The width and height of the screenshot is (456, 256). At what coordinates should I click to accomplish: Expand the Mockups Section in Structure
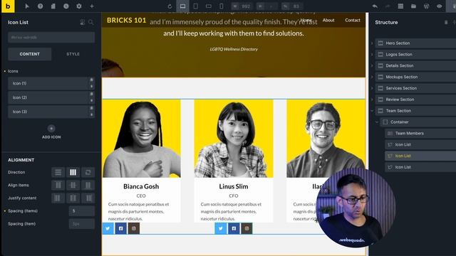click(372, 77)
